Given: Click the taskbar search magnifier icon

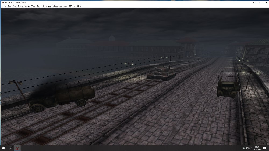Looking at the screenshot, I should coord(10,148).
